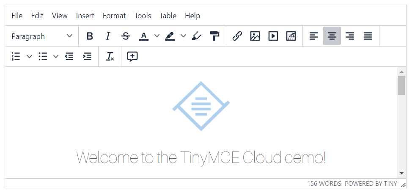412x193 pixels.
Task: Open the View menu
Action: coord(60,16)
